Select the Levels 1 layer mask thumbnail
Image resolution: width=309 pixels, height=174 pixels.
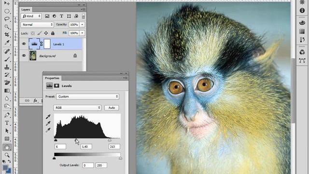(x=47, y=44)
